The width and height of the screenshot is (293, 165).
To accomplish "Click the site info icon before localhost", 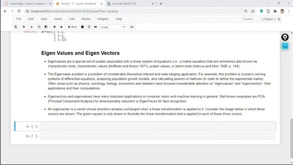I will [x=27, y=11].
